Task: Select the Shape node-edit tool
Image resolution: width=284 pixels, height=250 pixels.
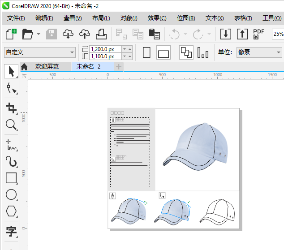Action: pyautogui.click(x=11, y=89)
